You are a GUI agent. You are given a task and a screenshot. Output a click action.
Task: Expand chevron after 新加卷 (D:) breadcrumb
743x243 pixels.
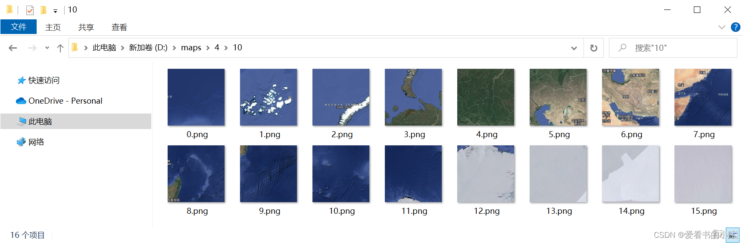click(x=174, y=48)
